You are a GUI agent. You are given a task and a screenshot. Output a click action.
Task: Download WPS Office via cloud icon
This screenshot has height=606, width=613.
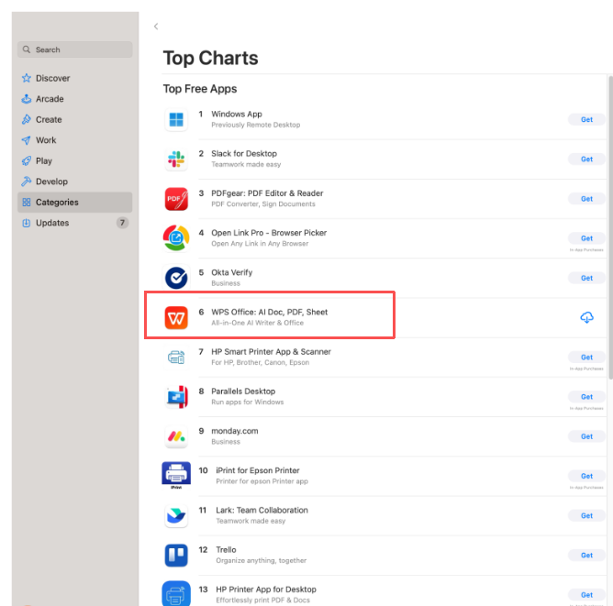(586, 317)
